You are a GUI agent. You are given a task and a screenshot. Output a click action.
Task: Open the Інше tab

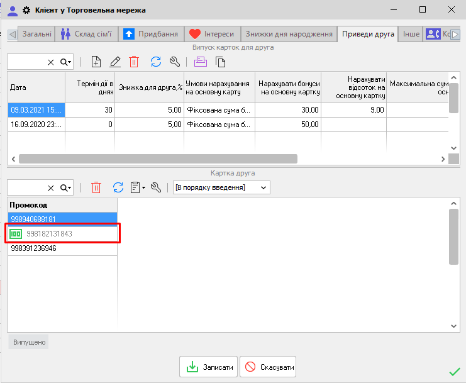point(411,34)
